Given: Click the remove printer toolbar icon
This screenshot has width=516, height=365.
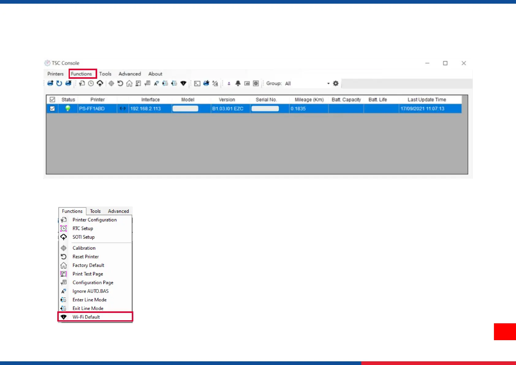Looking at the screenshot, I should coord(68,83).
